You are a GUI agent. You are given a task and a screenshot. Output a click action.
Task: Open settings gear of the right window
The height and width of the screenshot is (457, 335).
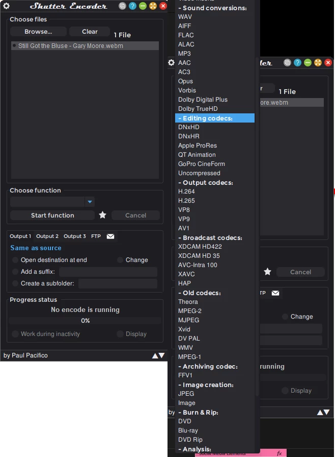click(x=172, y=63)
